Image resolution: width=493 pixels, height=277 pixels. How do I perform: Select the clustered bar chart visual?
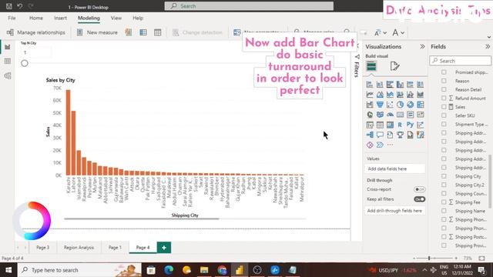390,85
